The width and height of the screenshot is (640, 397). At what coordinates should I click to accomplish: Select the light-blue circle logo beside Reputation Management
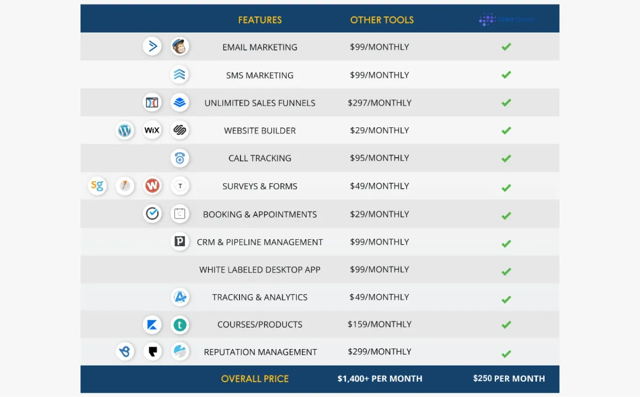(180, 352)
